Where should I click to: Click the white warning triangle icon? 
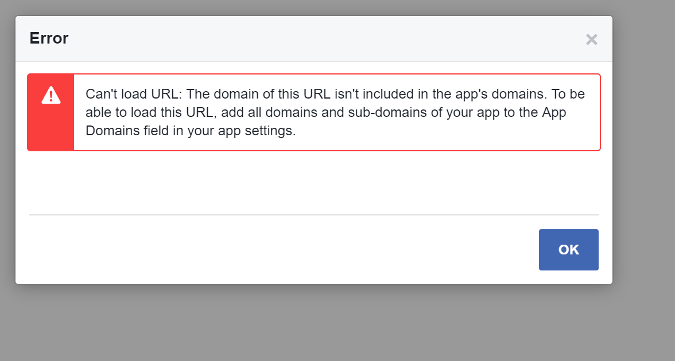[x=51, y=95]
